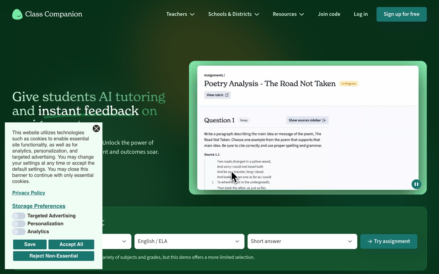Click the Class Companion wordmark
Screen dimensions: 439x274
[x=54, y=14]
